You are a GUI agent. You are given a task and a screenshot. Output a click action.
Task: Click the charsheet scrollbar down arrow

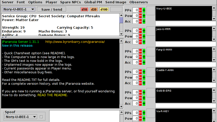121,34
